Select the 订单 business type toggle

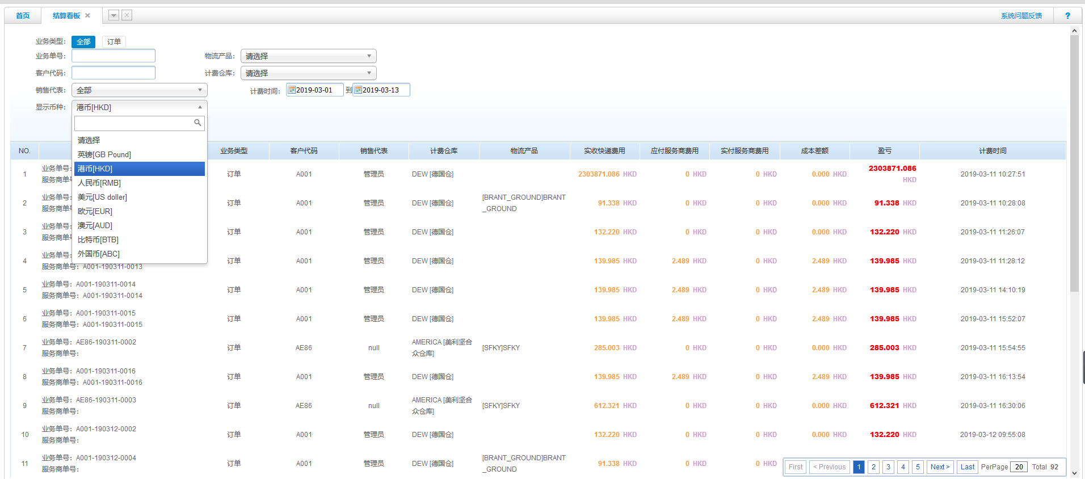pos(114,42)
